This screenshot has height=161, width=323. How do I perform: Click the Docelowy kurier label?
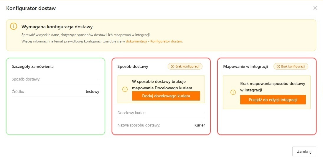[x=131, y=113]
